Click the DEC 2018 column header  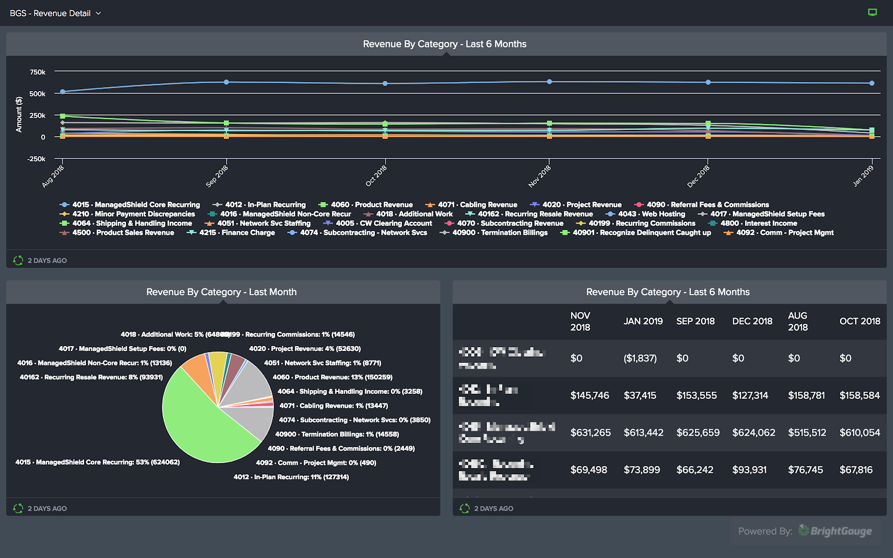pyautogui.click(x=752, y=321)
